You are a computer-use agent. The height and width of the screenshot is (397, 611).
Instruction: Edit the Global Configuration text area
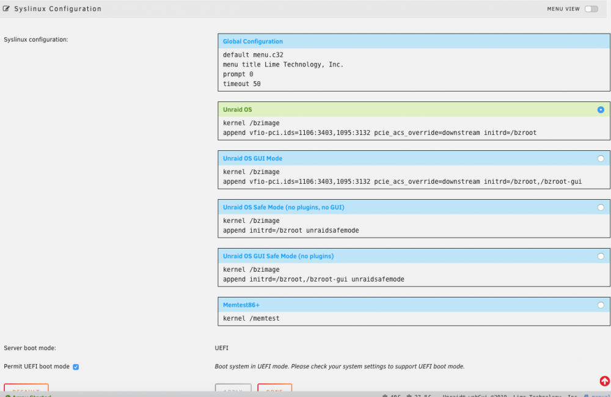point(414,70)
